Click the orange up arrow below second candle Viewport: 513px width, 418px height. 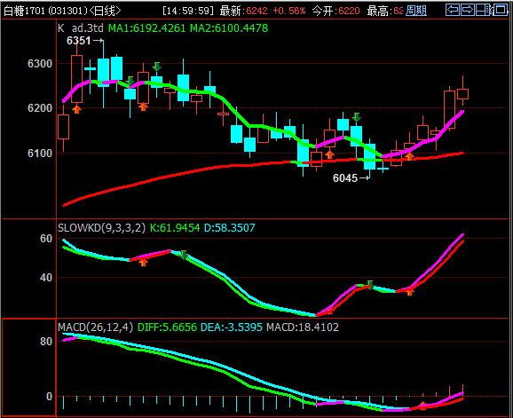76,109
